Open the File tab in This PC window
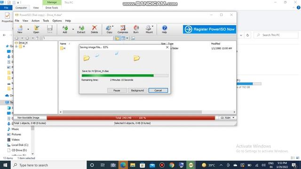The height and width of the screenshot is (169, 301). pos(6,8)
